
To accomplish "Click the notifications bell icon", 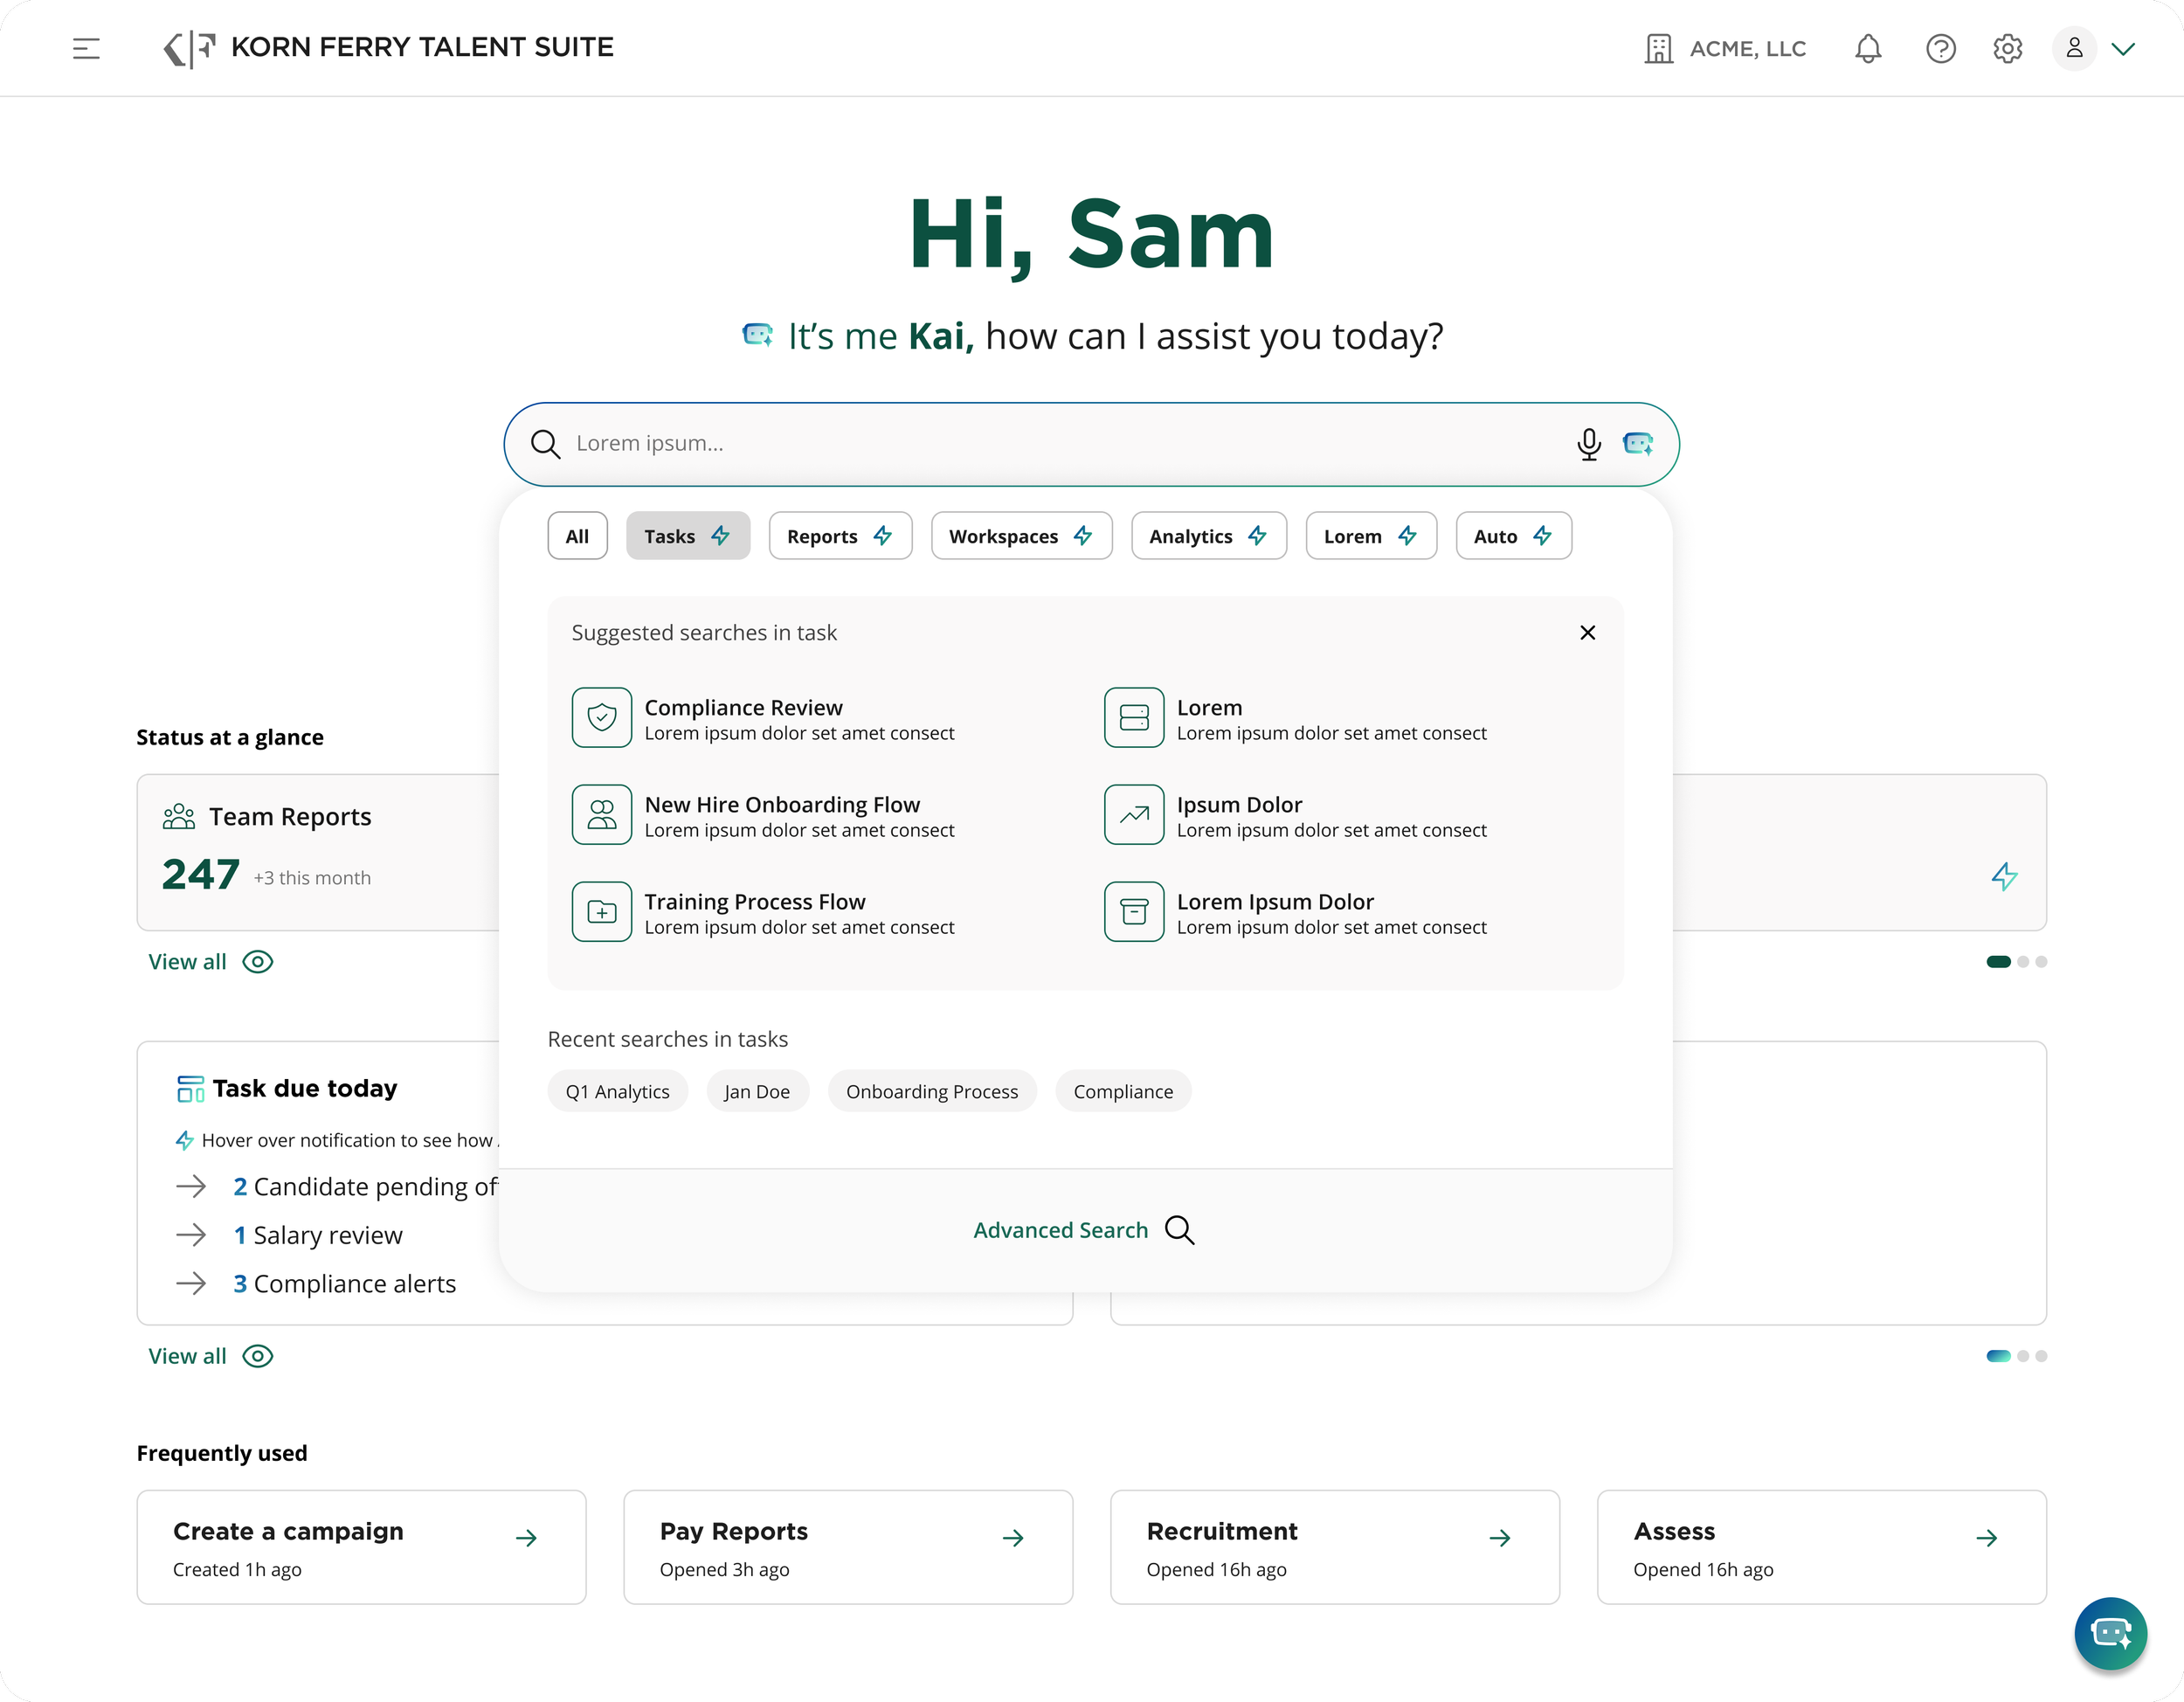I will click(x=1868, y=48).
